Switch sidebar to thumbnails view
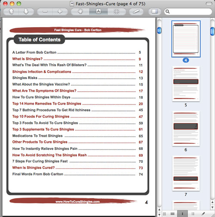Viewport: 215px width, 217px height. click(x=182, y=214)
